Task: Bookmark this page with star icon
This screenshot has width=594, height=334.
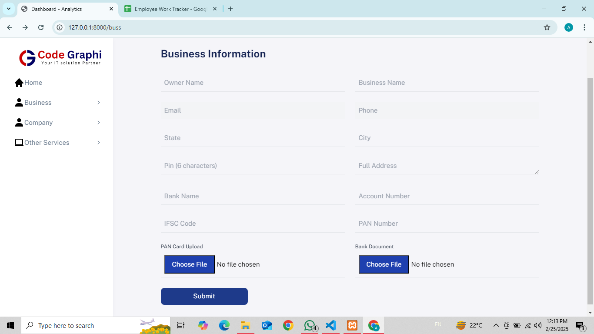Action: (547, 27)
